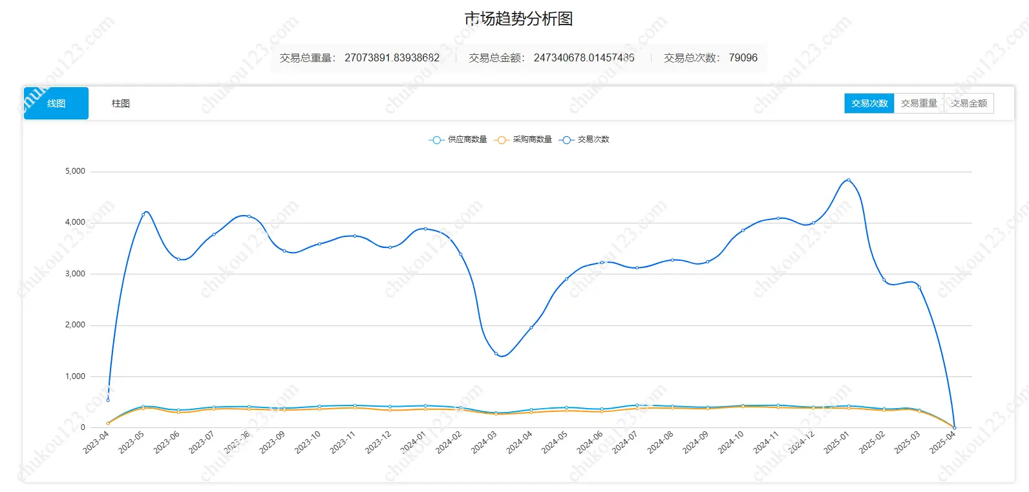The width and height of the screenshot is (1029, 492).
Task: Click the 2023-08 data point on blue line
Action: [249, 216]
